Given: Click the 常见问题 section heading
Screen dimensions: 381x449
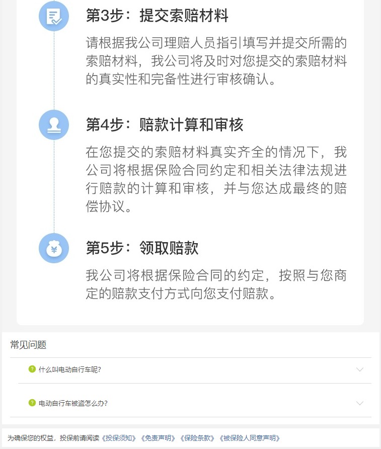Looking at the screenshot, I should pos(28,345).
